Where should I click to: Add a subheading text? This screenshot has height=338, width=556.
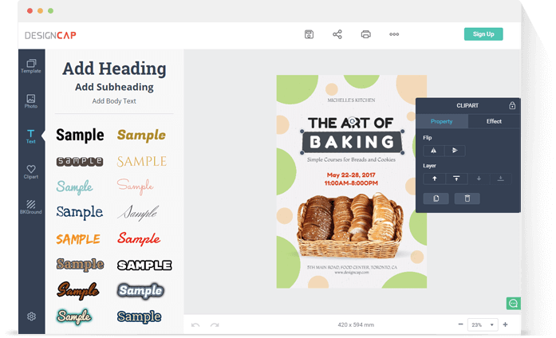coord(114,87)
